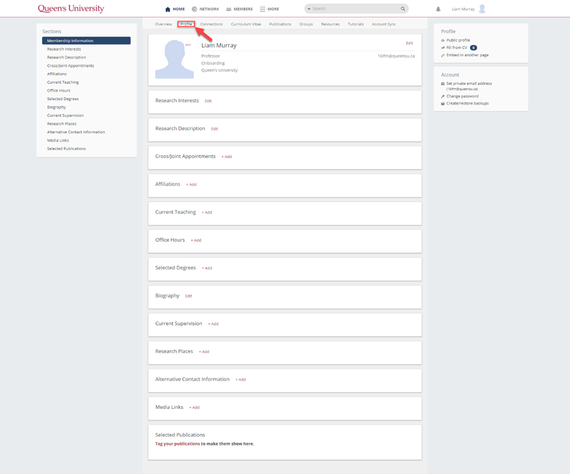570x474 pixels.
Task: Open the Curriculum Vitae tab
Action: pyautogui.click(x=246, y=24)
